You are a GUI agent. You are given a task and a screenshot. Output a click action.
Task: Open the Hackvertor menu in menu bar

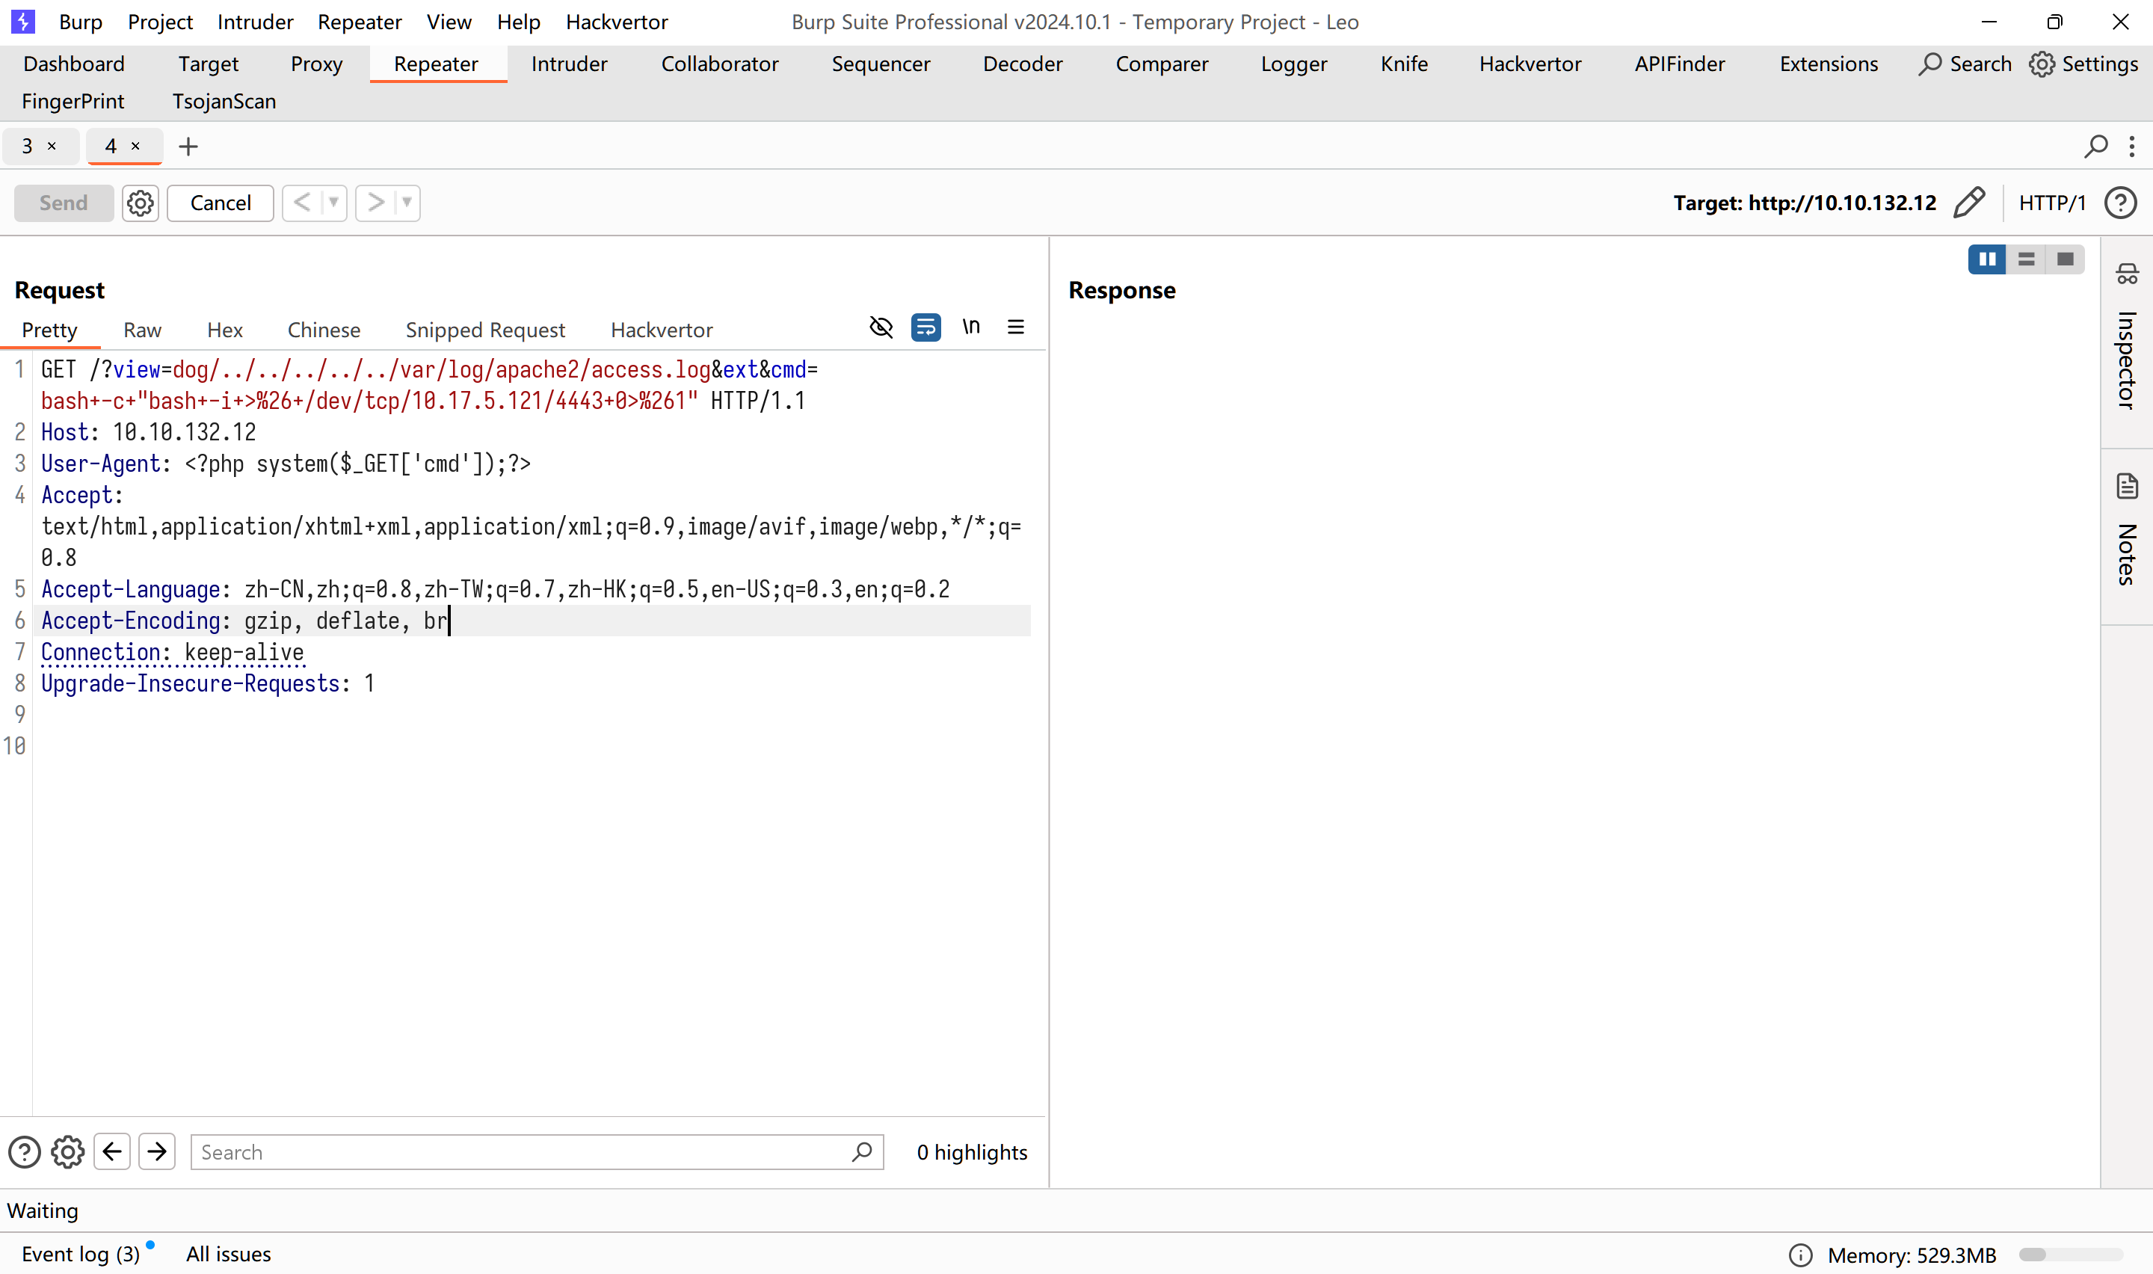(x=616, y=22)
